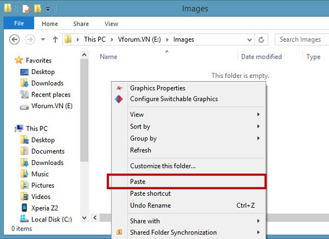The height and width of the screenshot is (239, 329).
Task: Switch to the Share ribbon tab
Action: (81, 24)
